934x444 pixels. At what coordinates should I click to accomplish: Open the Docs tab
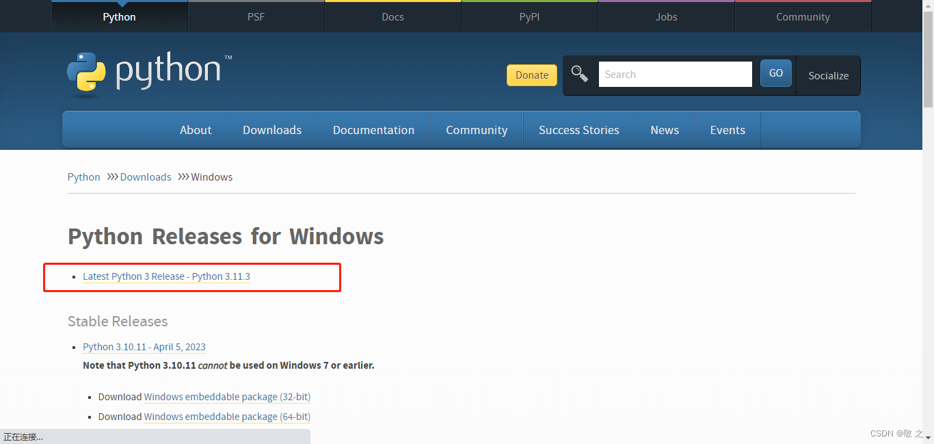392,16
